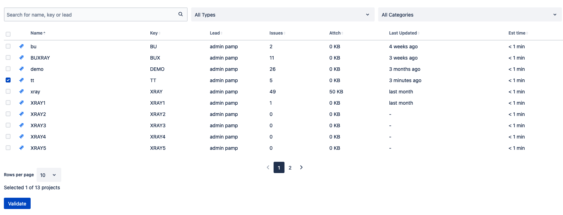Click the BUX key cell
Viewport: 563px width, 215px height.
point(155,58)
